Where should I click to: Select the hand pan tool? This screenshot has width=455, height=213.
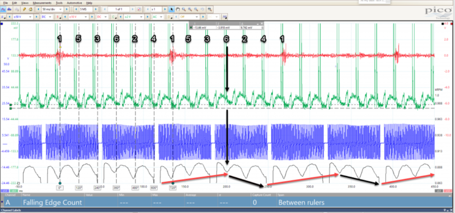[178, 9]
